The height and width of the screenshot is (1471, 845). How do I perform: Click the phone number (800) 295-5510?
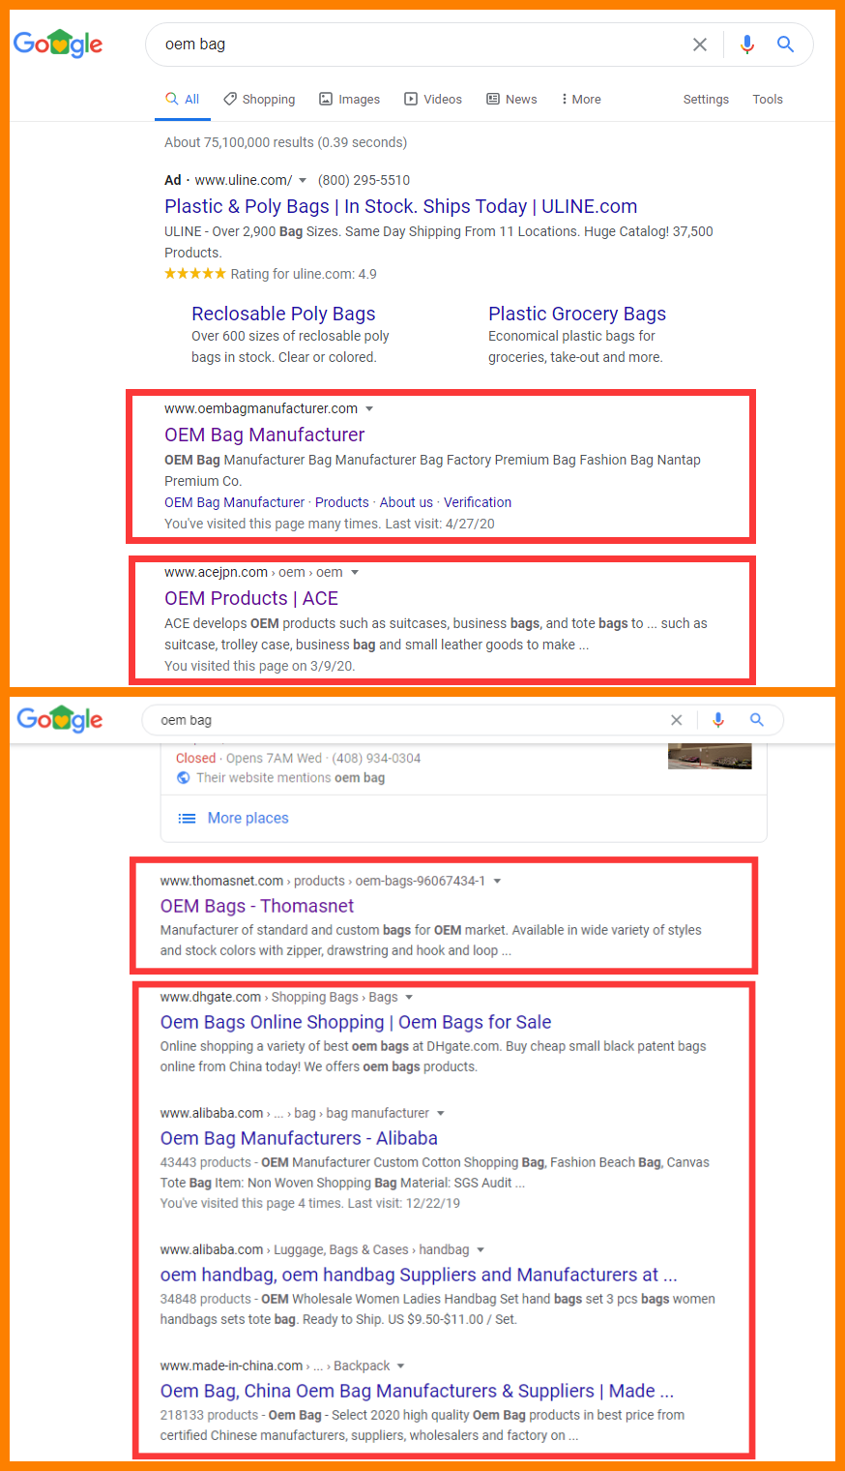click(x=364, y=180)
